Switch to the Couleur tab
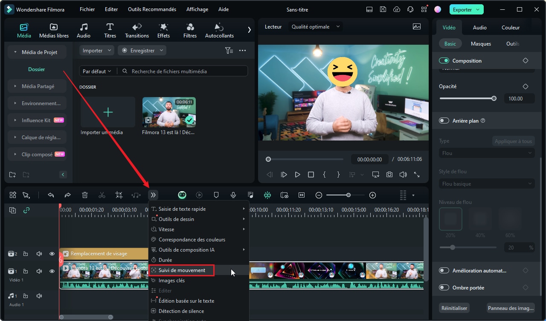 [511, 27]
